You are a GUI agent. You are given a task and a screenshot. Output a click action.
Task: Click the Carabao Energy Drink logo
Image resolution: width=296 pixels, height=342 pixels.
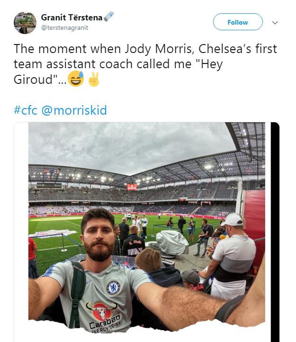click(104, 317)
